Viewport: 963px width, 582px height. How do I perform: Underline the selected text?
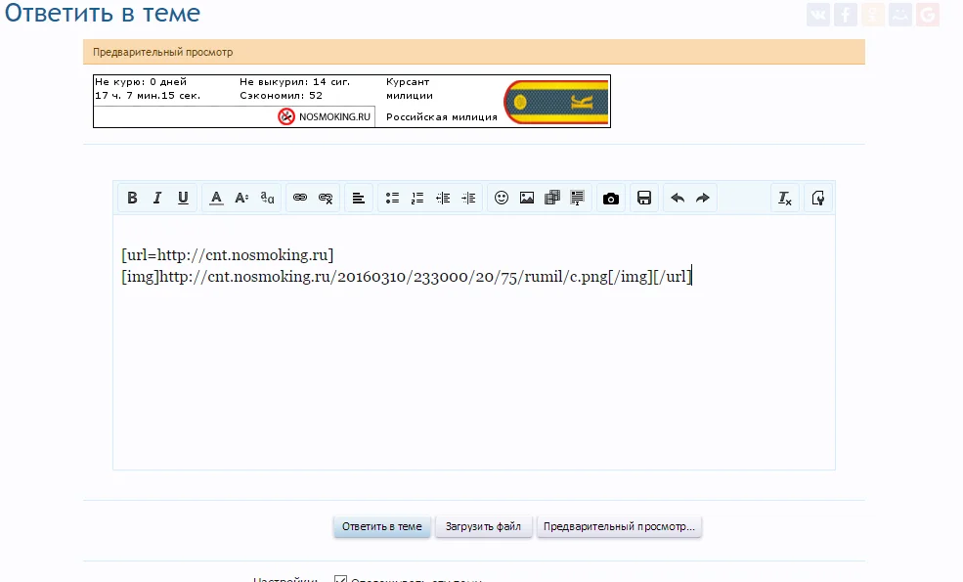click(183, 198)
